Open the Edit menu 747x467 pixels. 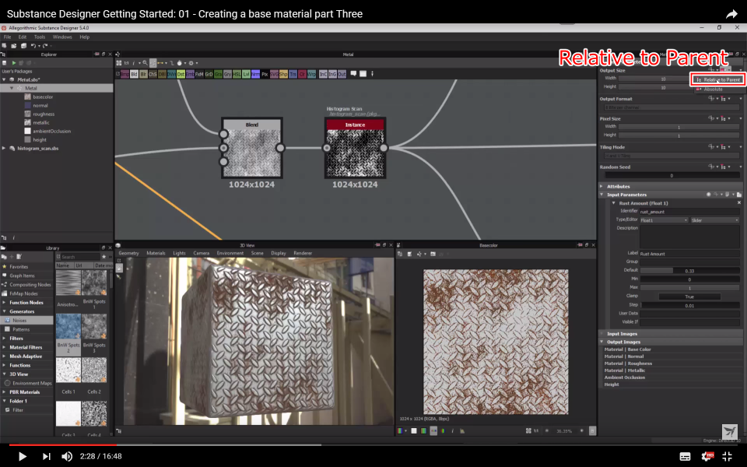point(23,37)
